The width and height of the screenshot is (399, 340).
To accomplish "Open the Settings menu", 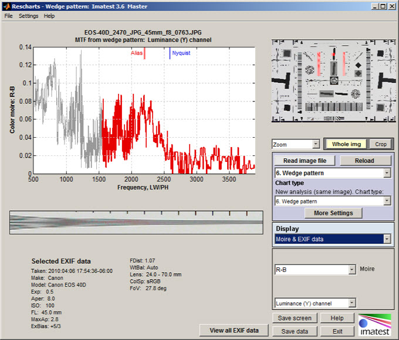I will click(x=29, y=16).
